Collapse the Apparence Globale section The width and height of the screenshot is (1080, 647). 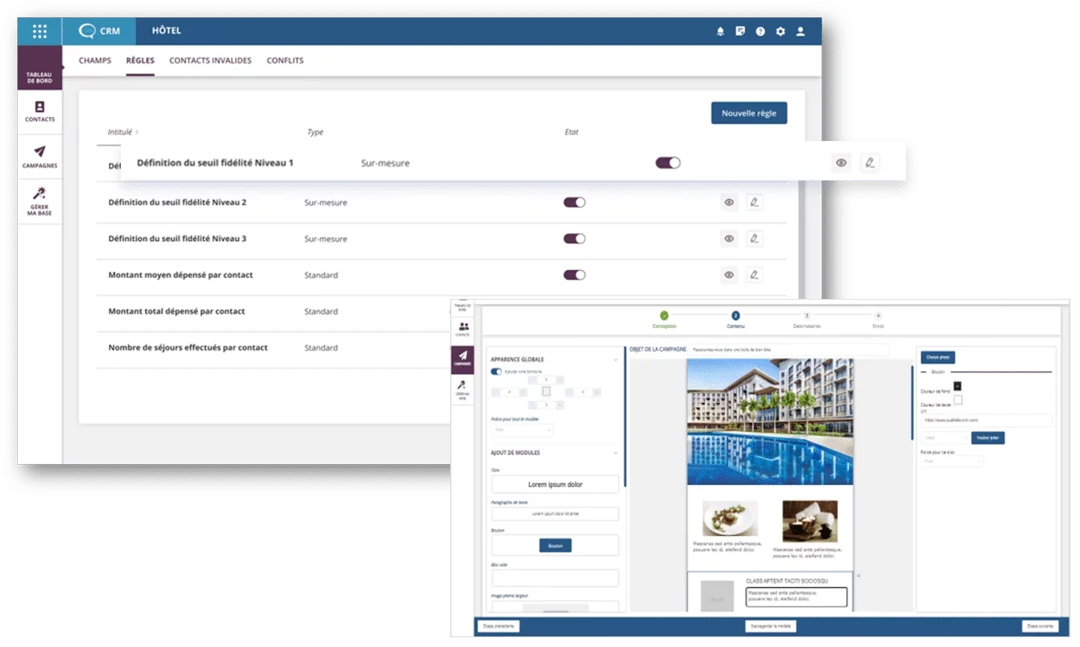click(616, 359)
